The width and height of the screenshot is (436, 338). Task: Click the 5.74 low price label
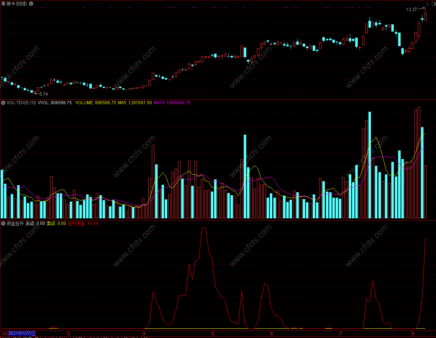tap(43, 94)
